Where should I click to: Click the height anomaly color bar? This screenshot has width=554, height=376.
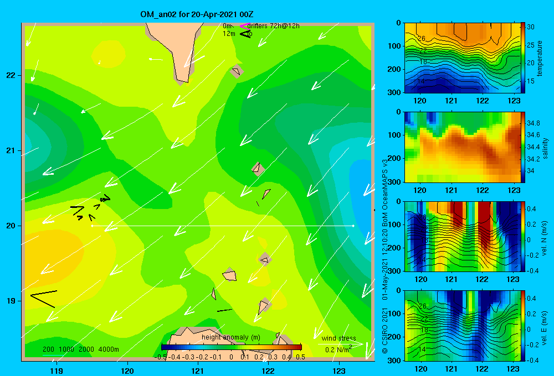tap(232, 347)
